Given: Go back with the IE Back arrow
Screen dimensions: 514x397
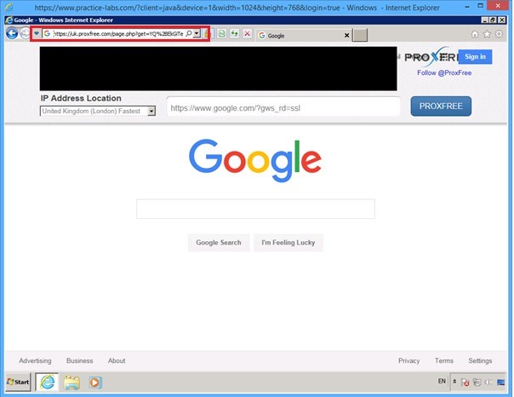Looking at the screenshot, I should [12, 33].
